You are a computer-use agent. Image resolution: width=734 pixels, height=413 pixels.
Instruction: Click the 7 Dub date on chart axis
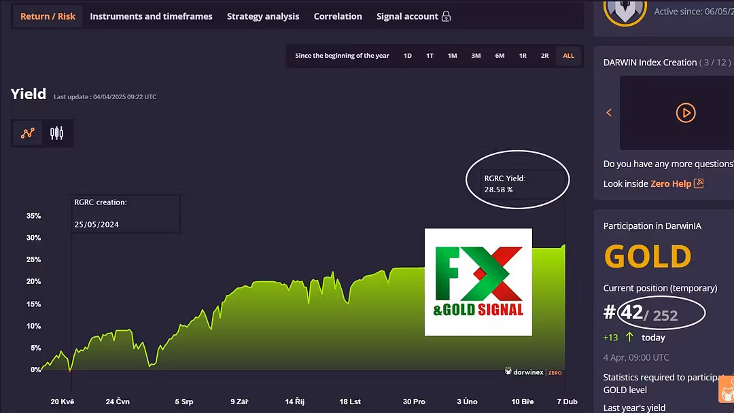click(567, 401)
